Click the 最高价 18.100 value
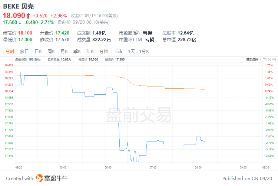Screen dimensions: 278x186 [25, 33]
